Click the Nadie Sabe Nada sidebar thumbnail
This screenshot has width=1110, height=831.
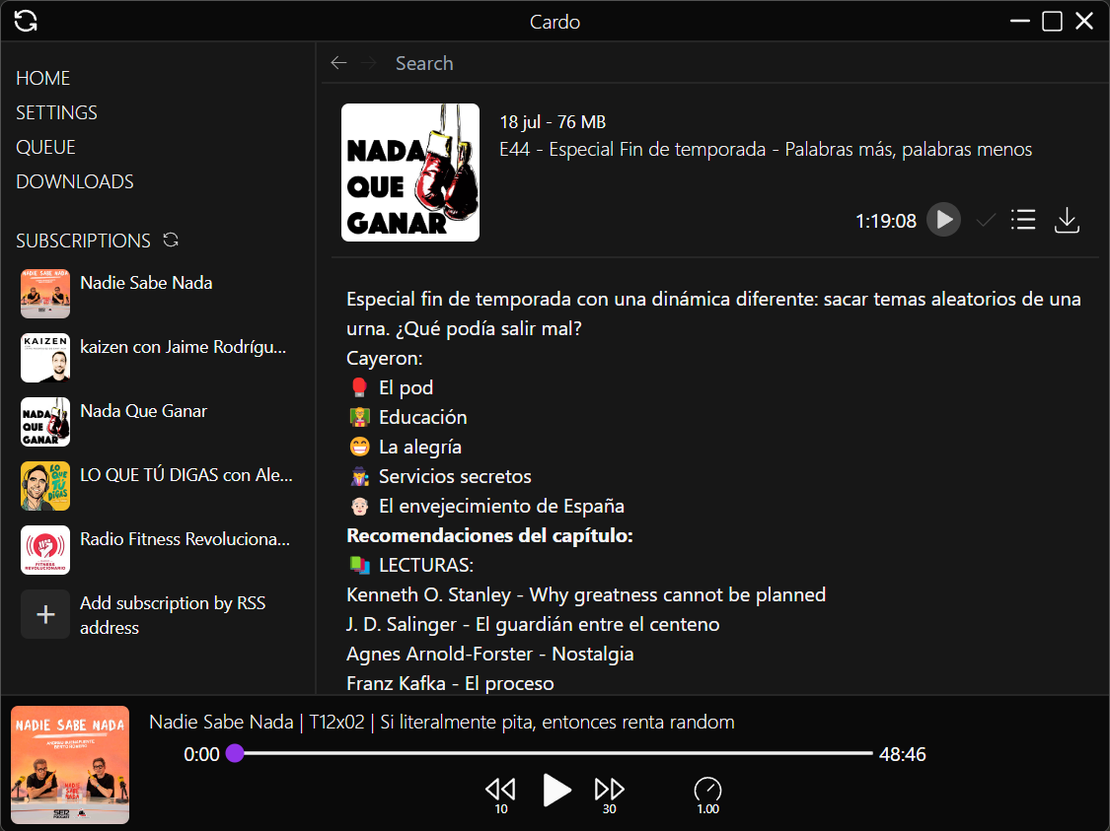[45, 294]
